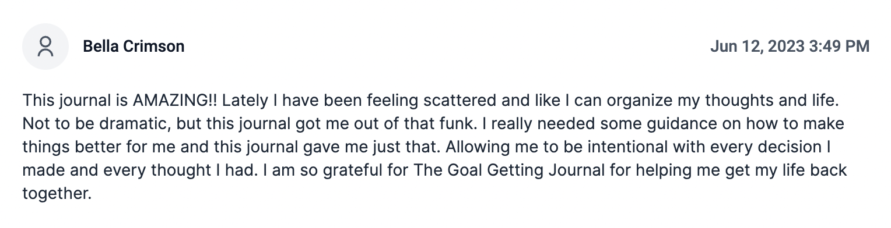Click the word "guidance" in the review text
Image resolution: width=891 pixels, height=228 pixels.
[660, 125]
